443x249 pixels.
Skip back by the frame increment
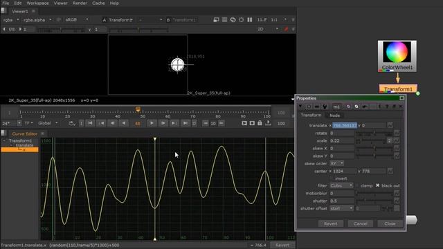point(206,123)
